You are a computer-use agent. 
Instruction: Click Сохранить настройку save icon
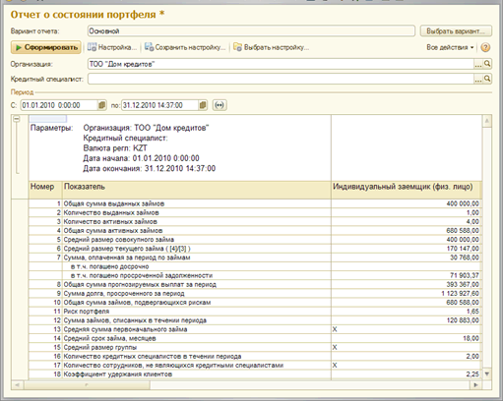click(150, 47)
